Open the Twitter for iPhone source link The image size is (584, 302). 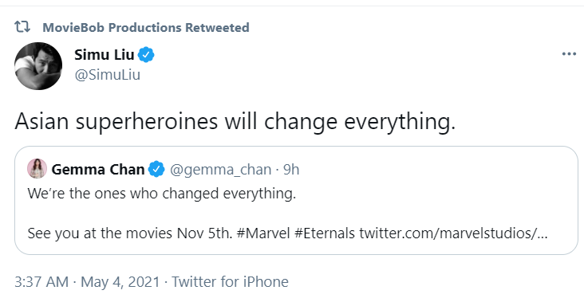point(230,281)
